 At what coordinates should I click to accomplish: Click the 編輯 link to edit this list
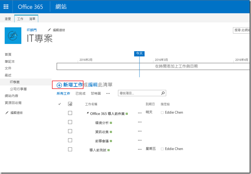(93, 85)
